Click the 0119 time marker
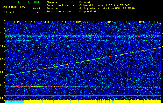The height and width of the screenshot is (103, 163). 141,22
